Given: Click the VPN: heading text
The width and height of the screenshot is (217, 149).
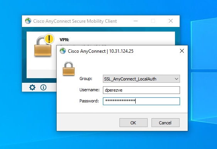Looking at the screenshot, I should point(64,40).
